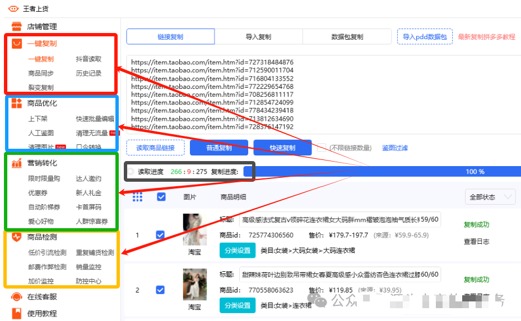Viewport: 521px width, 321px height.
Task: Click the 商品优化 grid icon in sidebar
Action: point(17,103)
